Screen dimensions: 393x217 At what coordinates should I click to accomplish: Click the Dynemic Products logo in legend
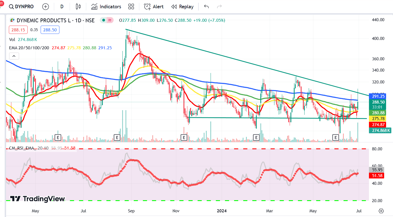(x=12, y=20)
